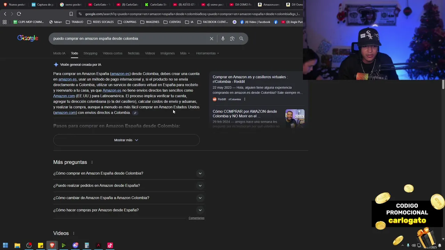This screenshot has width=445, height=250.
Task: Select the Modo IA tab
Action: click(59, 53)
